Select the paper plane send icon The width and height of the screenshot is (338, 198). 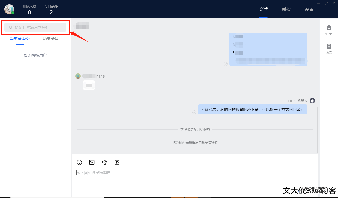coord(104,162)
